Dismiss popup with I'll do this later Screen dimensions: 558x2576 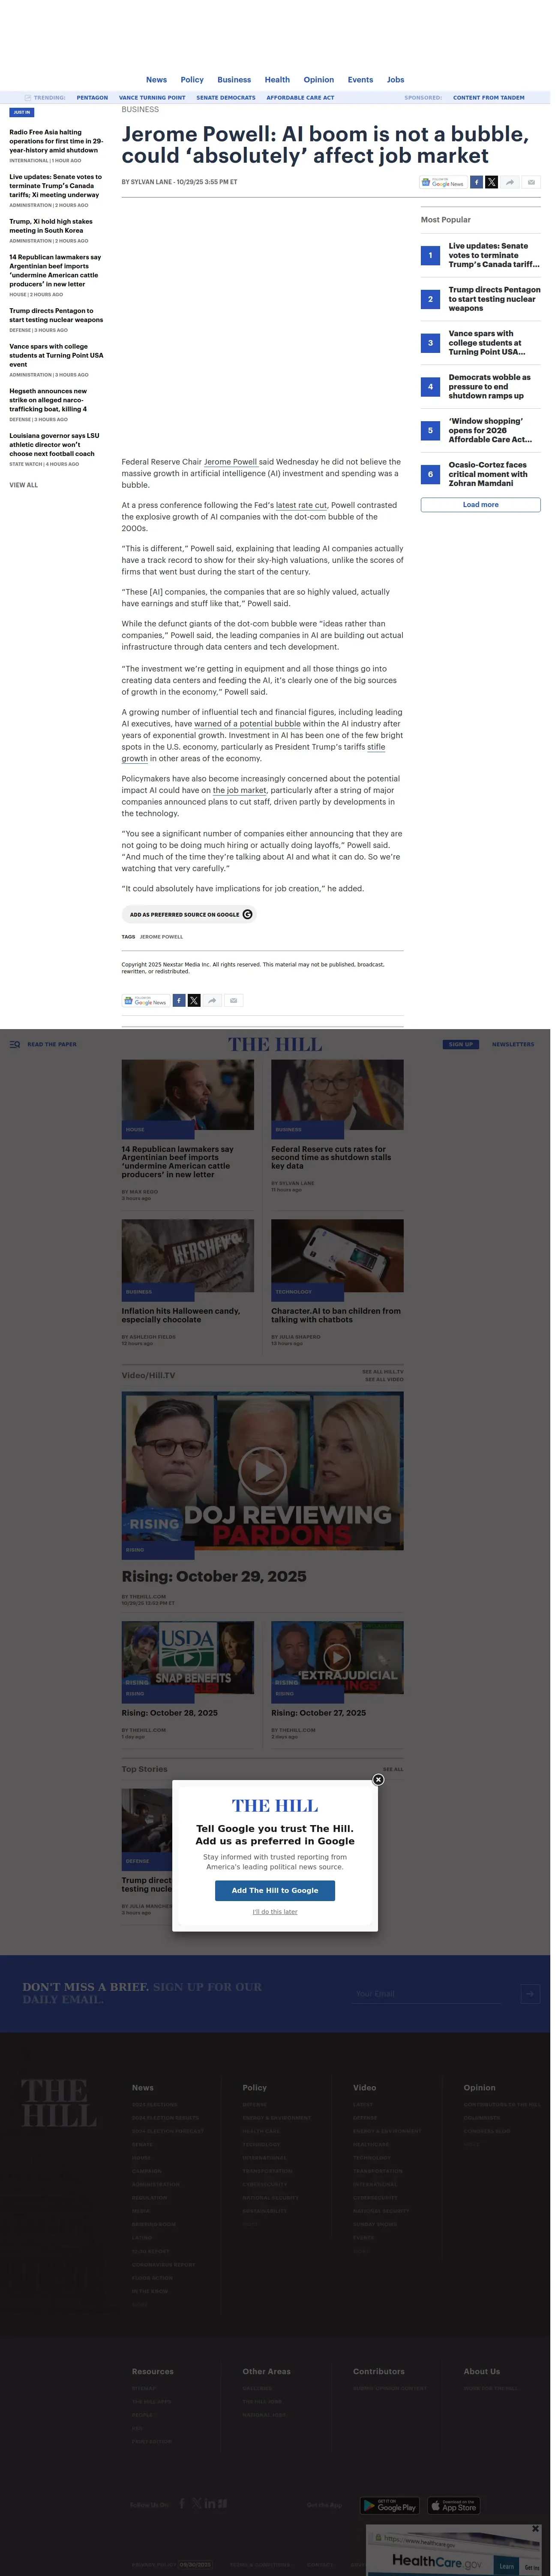(x=276, y=1911)
